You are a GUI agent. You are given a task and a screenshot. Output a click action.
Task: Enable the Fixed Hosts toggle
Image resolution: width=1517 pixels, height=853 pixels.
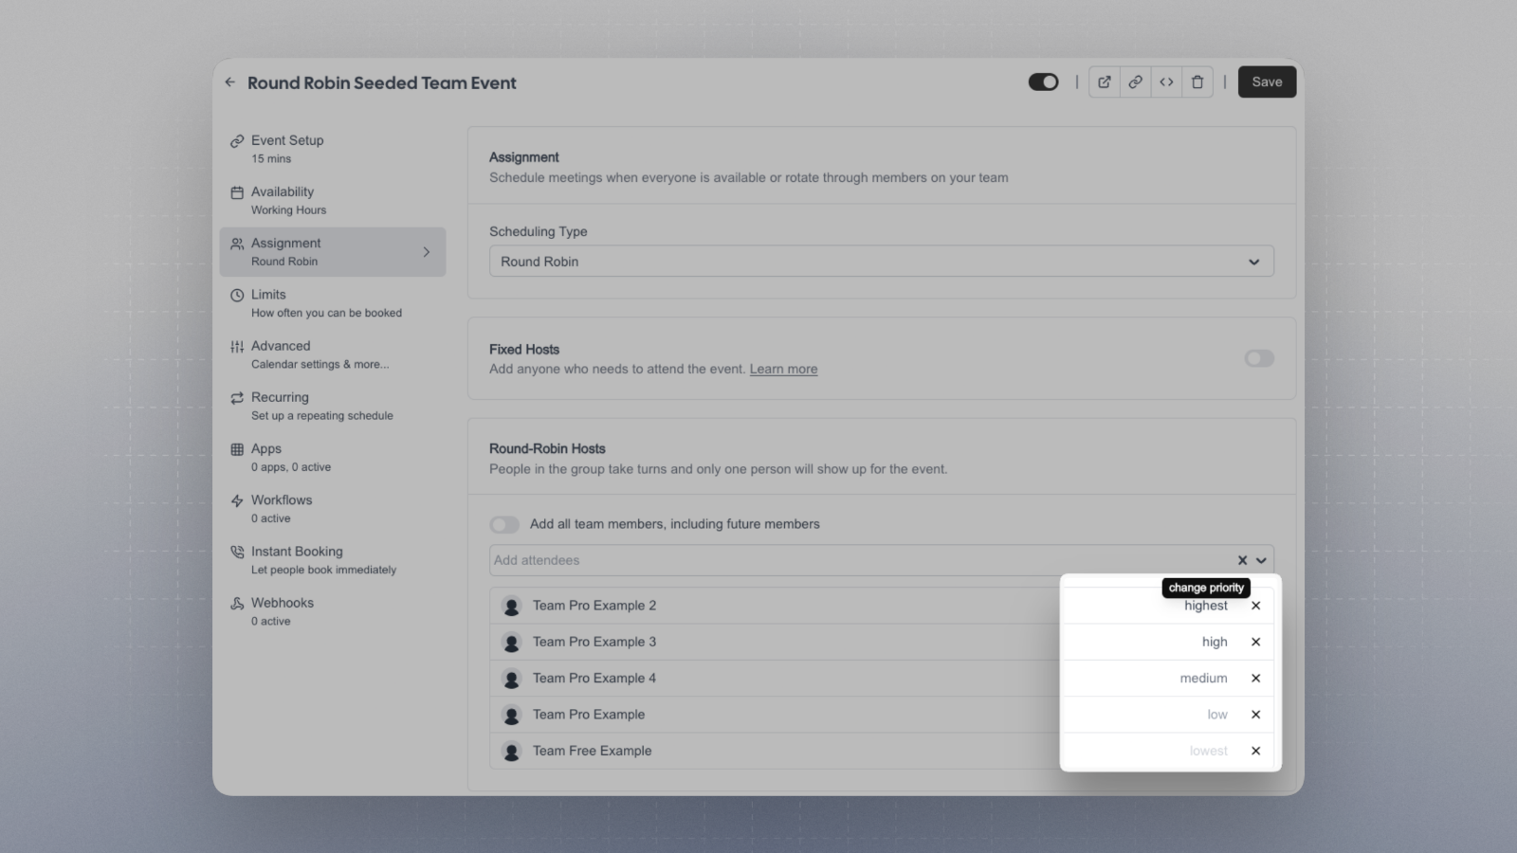pos(1259,358)
